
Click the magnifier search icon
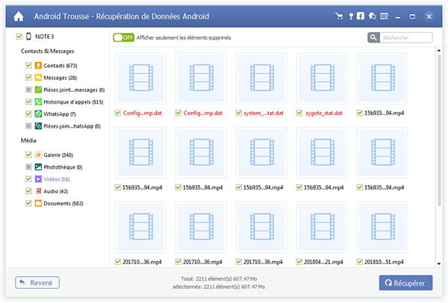[374, 37]
